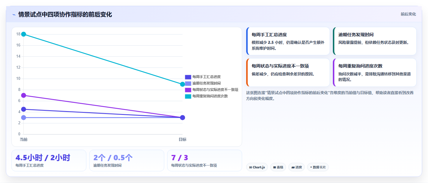Image resolution: width=428 pixels, height=183 pixels.
Task: Click the indigo data point at value 4.5
Action: (x=24, y=109)
